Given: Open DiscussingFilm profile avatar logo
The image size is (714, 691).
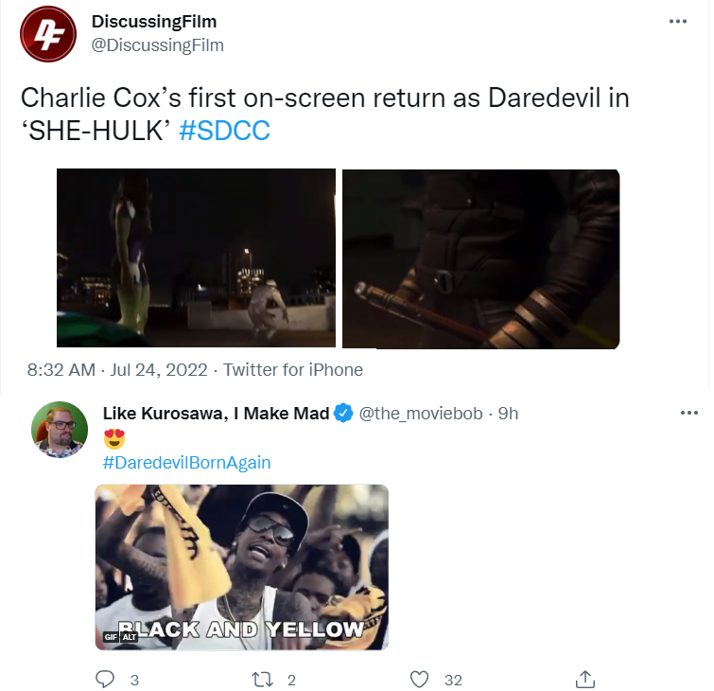Looking at the screenshot, I should click(x=48, y=34).
